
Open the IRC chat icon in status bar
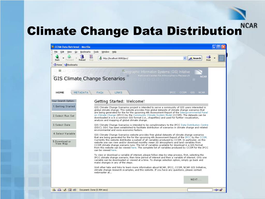click(75, 190)
